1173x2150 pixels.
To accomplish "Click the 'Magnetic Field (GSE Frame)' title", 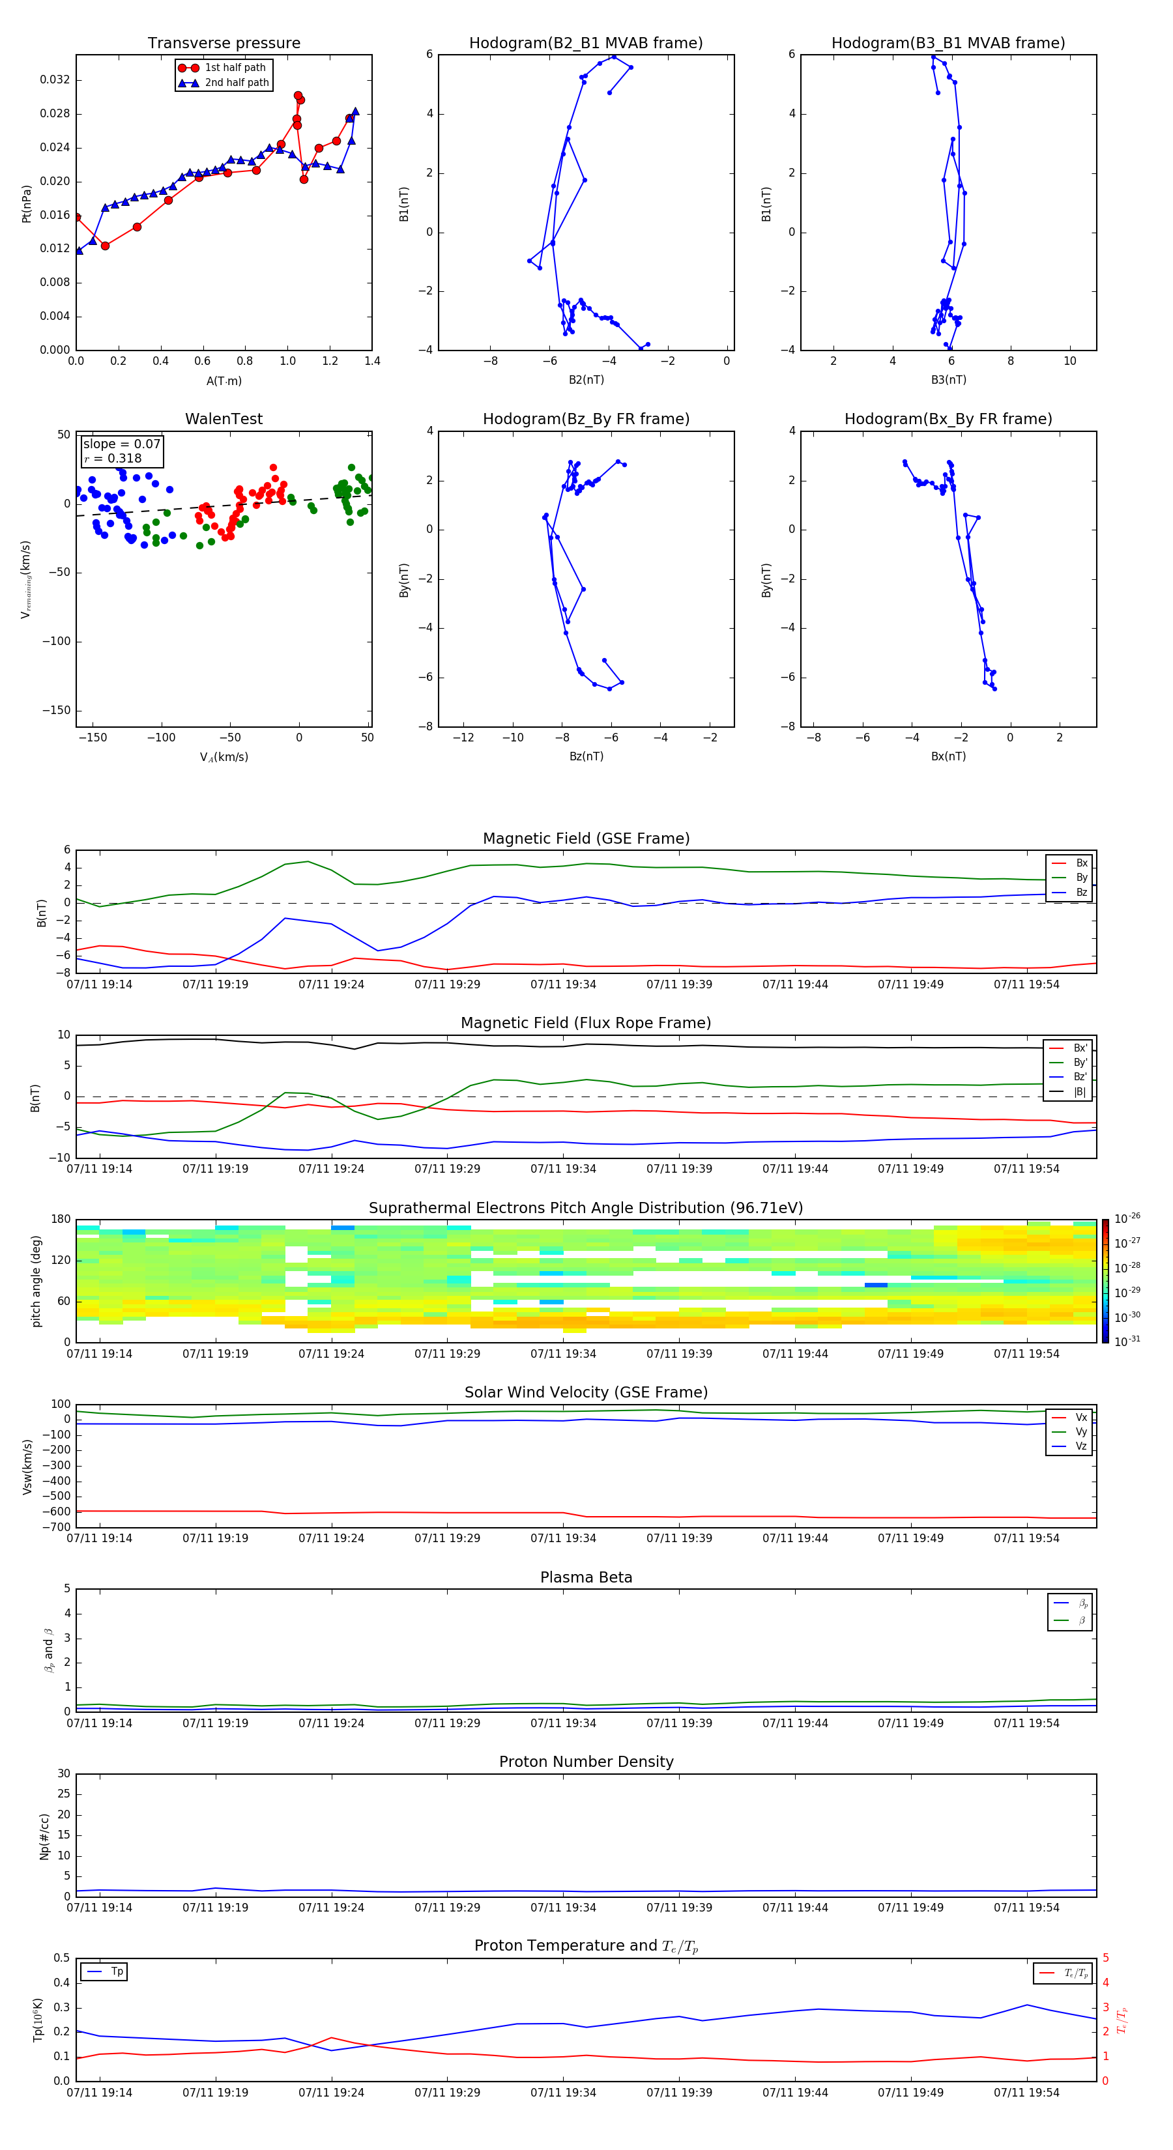I will [x=586, y=838].
